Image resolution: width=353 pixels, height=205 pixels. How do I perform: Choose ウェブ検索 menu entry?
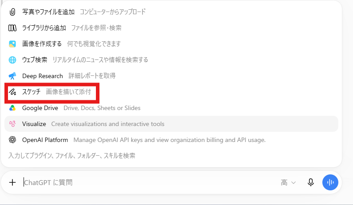tap(171, 60)
